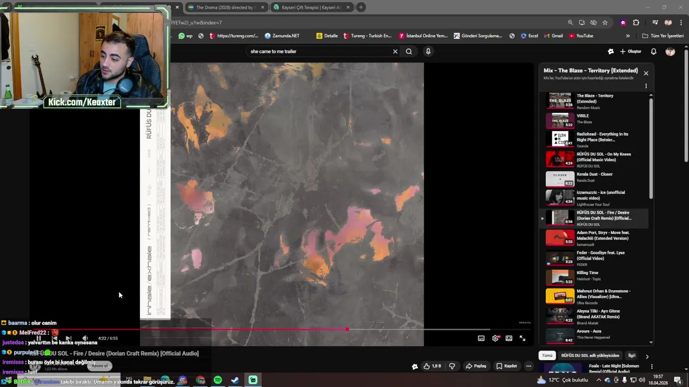Close the 'The Drama (2026)' tab
The height and width of the screenshot is (387, 689).
click(x=263, y=7)
